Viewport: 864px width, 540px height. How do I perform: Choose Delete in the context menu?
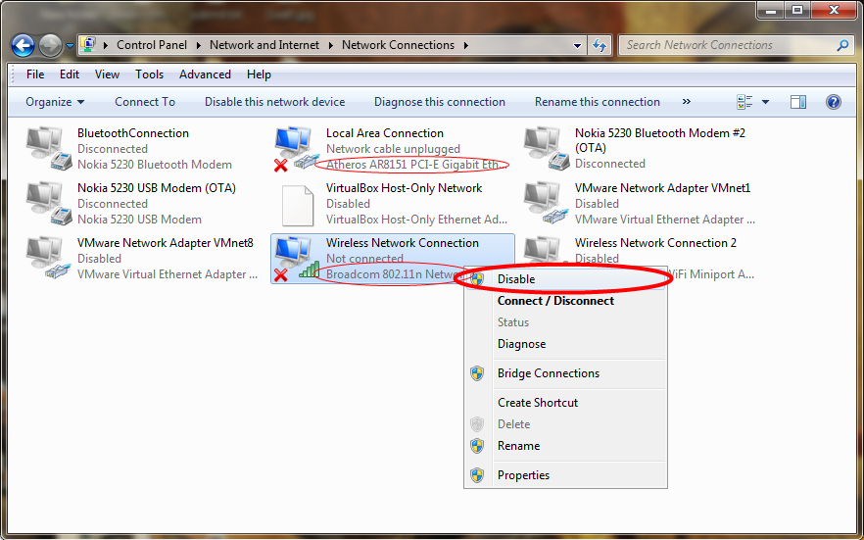(x=565, y=424)
